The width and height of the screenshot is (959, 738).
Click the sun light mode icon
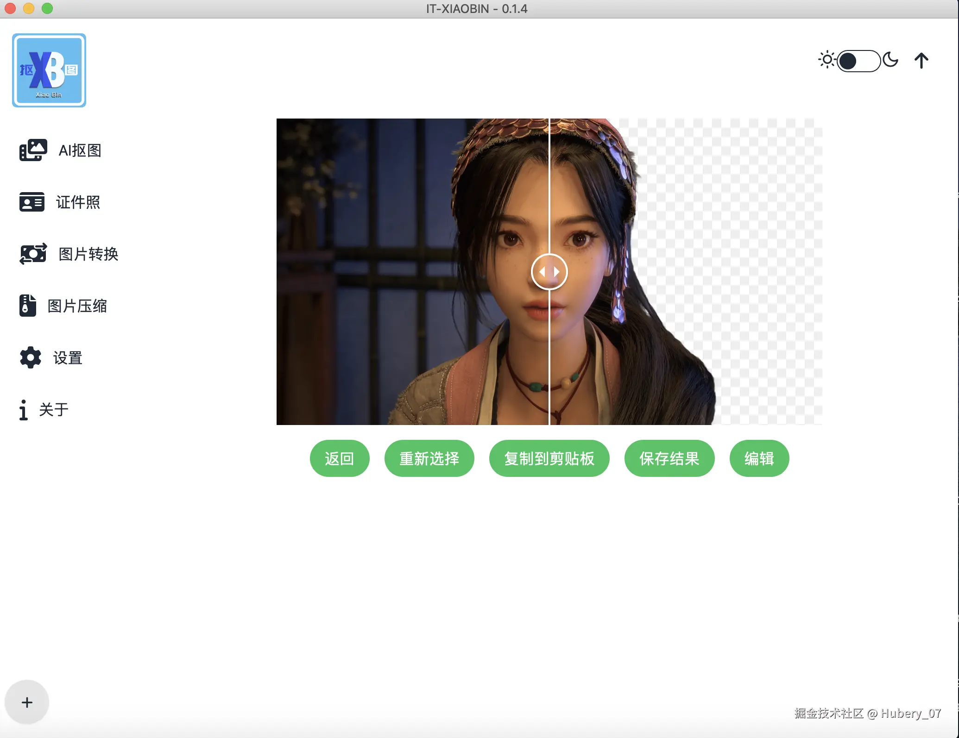point(827,60)
